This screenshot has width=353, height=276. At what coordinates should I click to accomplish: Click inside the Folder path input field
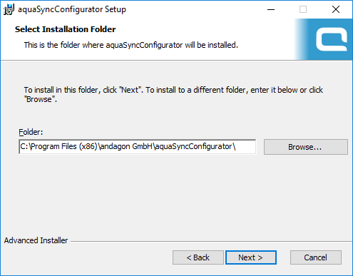[138, 147]
